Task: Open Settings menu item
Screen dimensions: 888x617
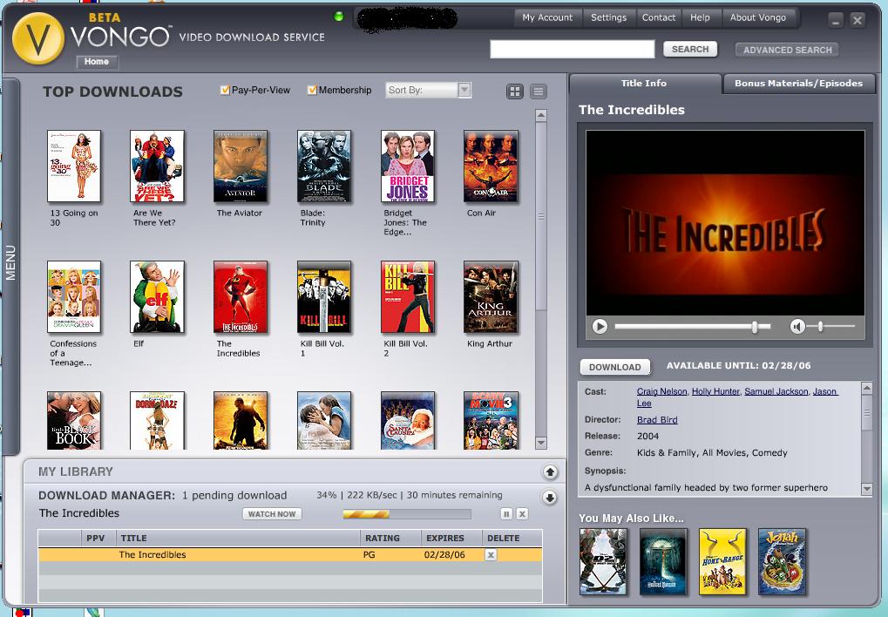Action: coord(609,17)
